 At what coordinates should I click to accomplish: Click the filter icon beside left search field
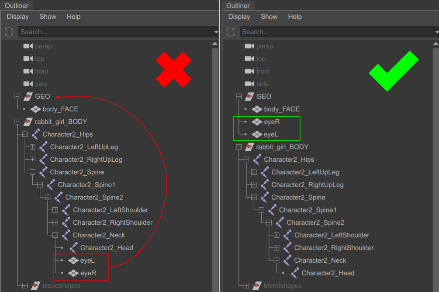9,31
